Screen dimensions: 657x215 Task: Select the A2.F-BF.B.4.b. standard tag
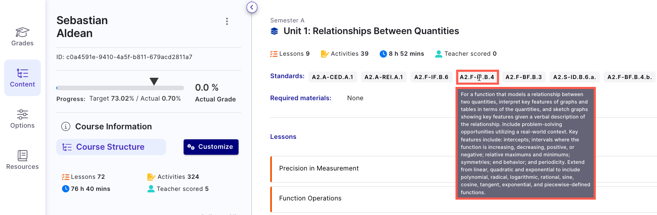[x=630, y=77]
